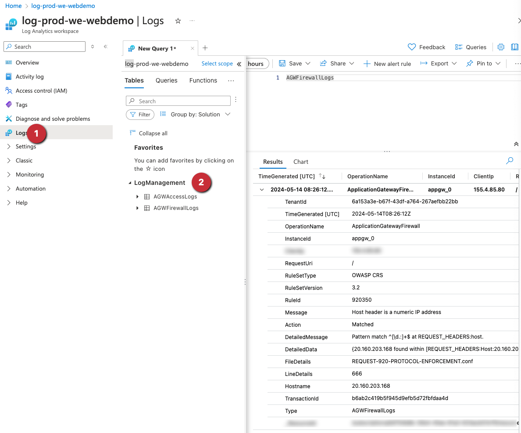Screen dimensions: 521x433
Task: Search the query results with the magnifier
Action: tap(509, 161)
